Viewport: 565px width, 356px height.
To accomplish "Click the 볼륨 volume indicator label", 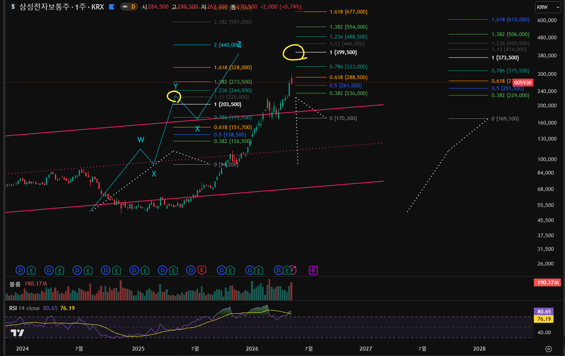I will [x=15, y=284].
